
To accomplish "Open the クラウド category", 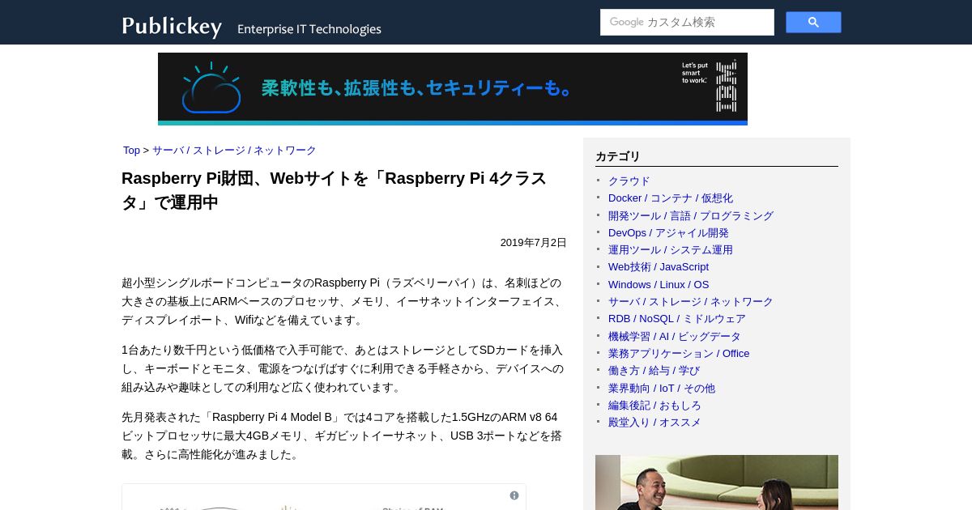I will (629, 181).
